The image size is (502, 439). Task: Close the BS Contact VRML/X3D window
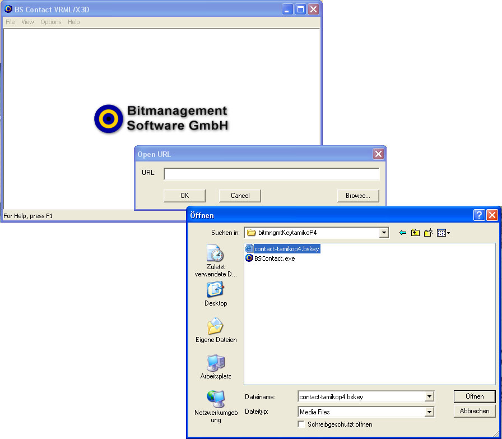(x=313, y=10)
